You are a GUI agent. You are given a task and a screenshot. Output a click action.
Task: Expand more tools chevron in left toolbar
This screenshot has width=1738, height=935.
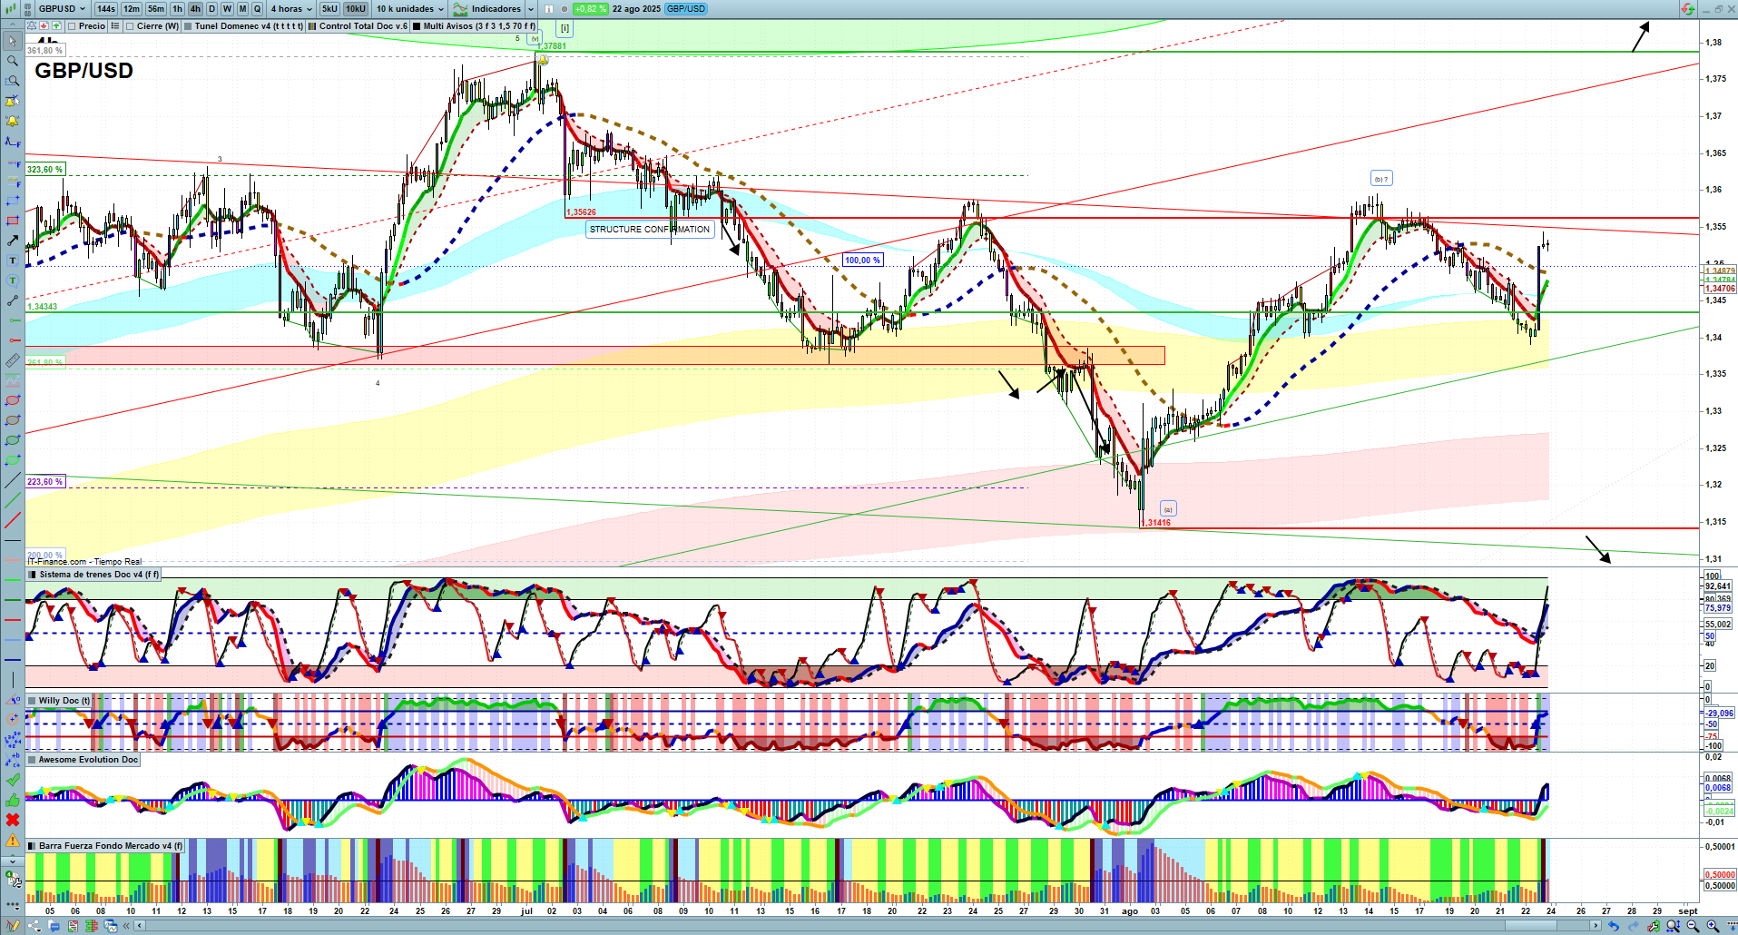point(13,860)
